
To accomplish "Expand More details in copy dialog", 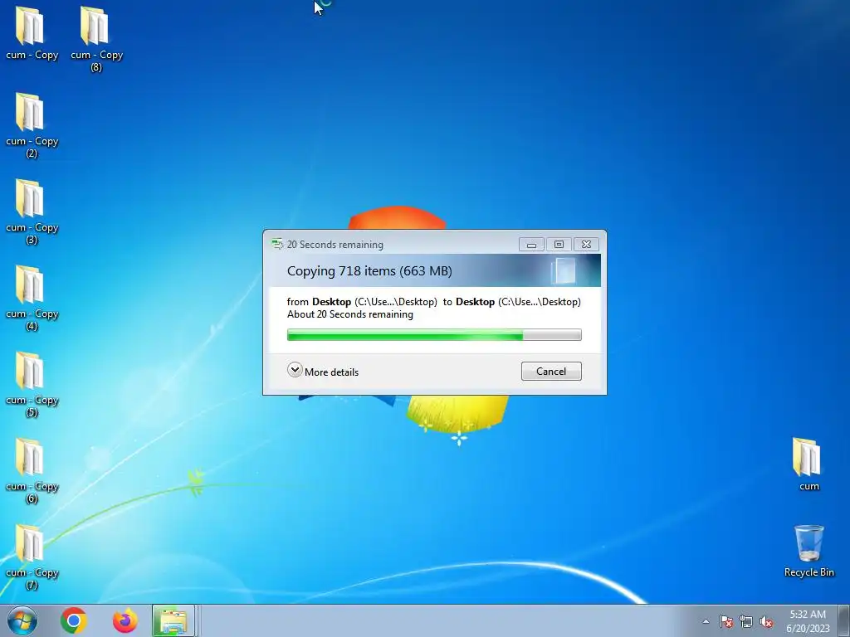I will (x=323, y=371).
